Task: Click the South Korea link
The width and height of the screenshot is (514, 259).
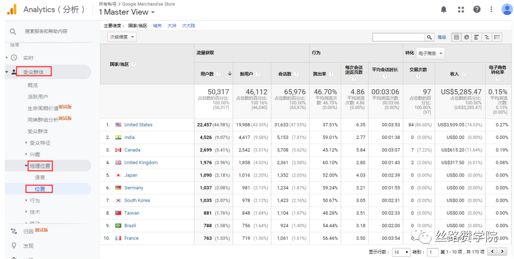Action: [137, 200]
